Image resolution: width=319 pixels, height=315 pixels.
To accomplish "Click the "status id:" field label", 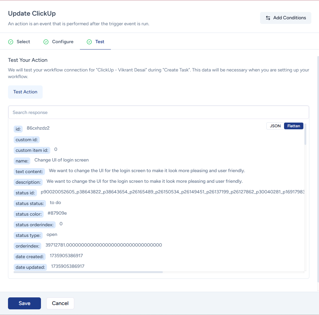I will pyautogui.click(x=25, y=193).
